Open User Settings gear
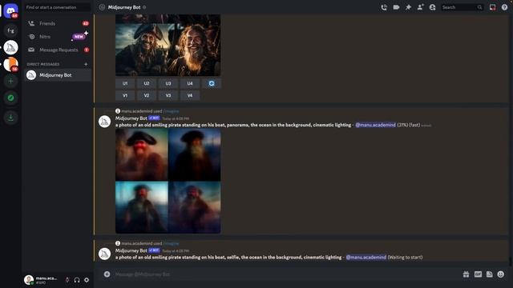 [87, 280]
